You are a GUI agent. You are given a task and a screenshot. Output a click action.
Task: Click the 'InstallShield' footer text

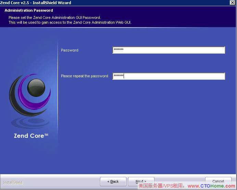[x=13, y=183]
